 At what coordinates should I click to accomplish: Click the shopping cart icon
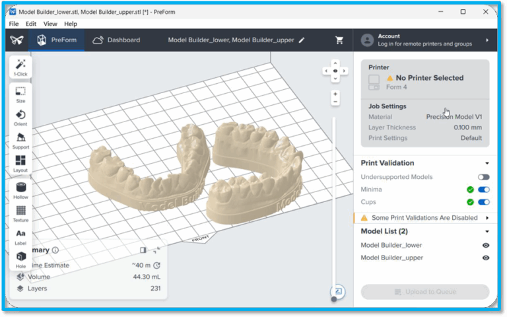click(x=339, y=40)
